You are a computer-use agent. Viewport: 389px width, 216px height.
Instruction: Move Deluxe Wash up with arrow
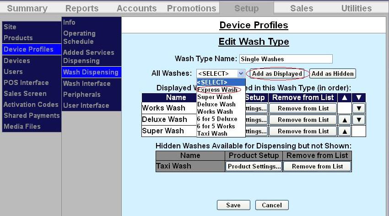[x=344, y=120]
